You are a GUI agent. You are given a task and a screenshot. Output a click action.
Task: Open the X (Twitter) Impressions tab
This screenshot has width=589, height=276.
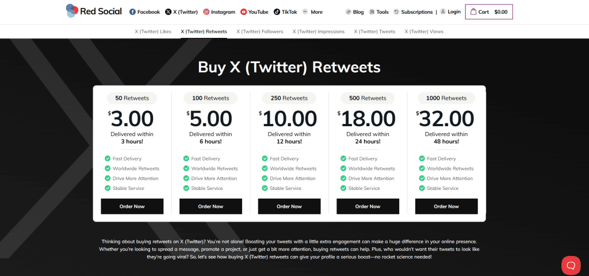[319, 32]
